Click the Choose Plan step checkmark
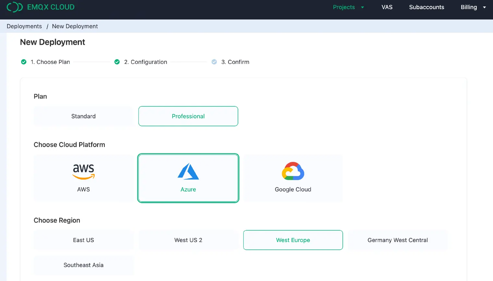Image resolution: width=493 pixels, height=281 pixels. tap(24, 62)
